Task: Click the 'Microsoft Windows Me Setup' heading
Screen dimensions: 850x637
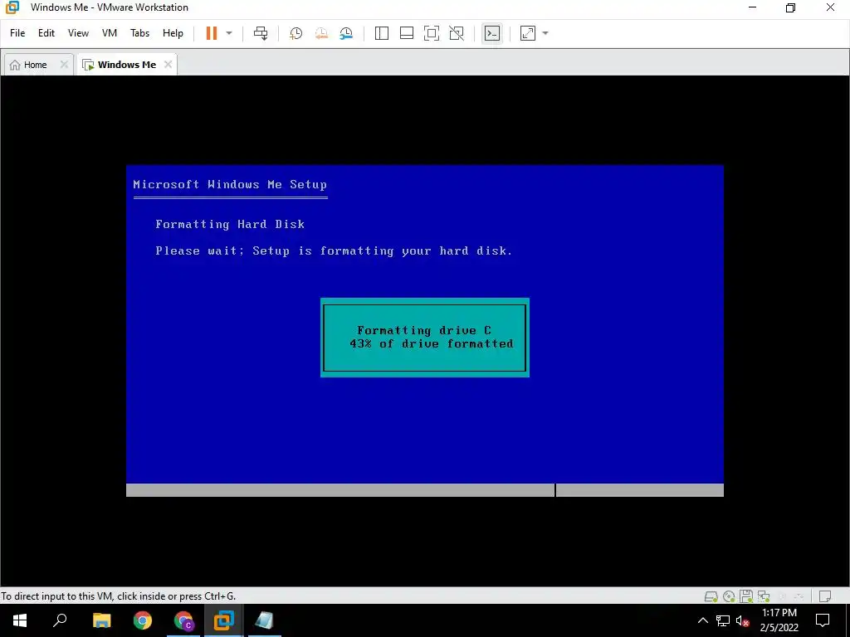Action: pyautogui.click(x=230, y=184)
